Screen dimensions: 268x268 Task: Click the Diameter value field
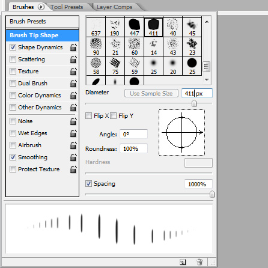coord(197,93)
